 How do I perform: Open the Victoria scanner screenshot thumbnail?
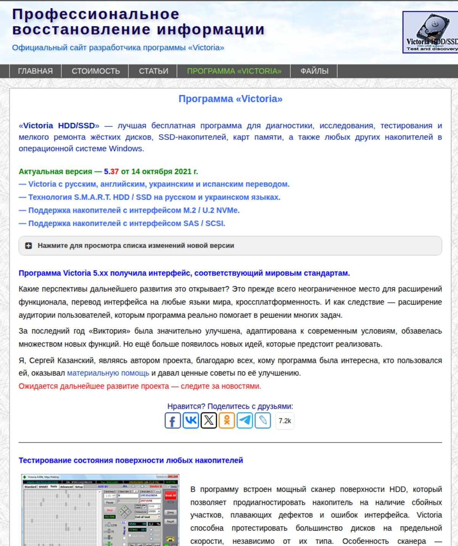100,510
